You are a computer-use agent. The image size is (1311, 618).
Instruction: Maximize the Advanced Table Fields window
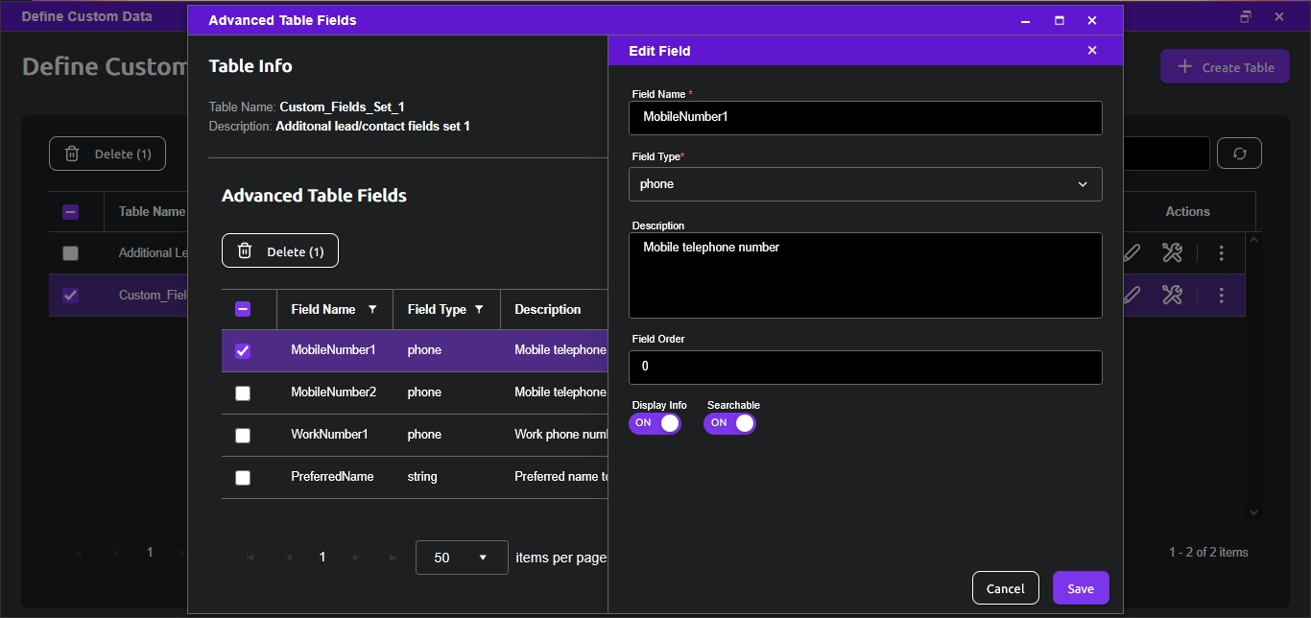pyautogui.click(x=1060, y=20)
